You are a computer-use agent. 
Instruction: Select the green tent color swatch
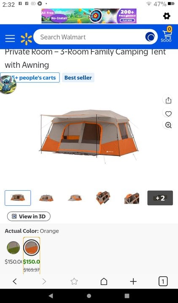(13, 247)
